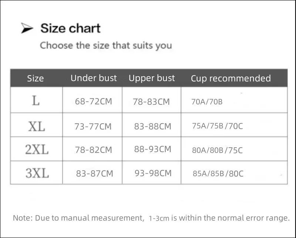
Task: Select the Under bust column header
Action: click(94, 78)
